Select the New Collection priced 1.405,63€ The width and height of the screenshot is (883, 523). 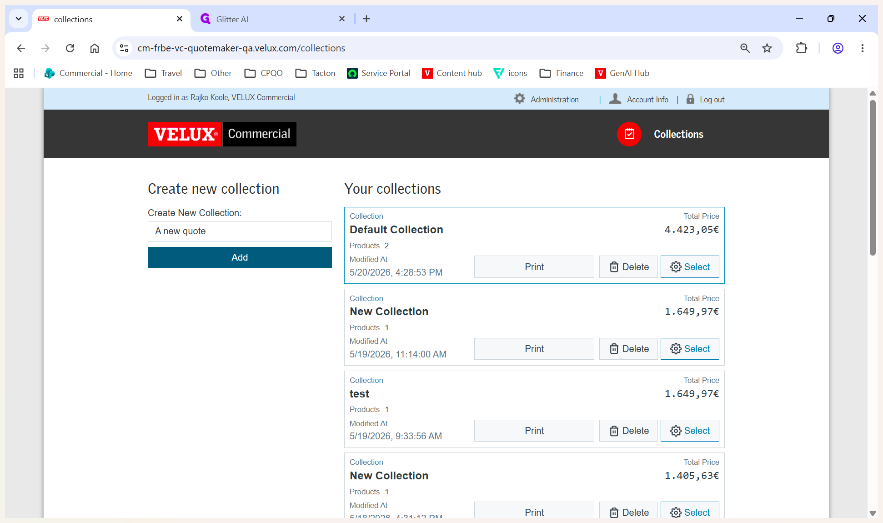[x=690, y=510]
